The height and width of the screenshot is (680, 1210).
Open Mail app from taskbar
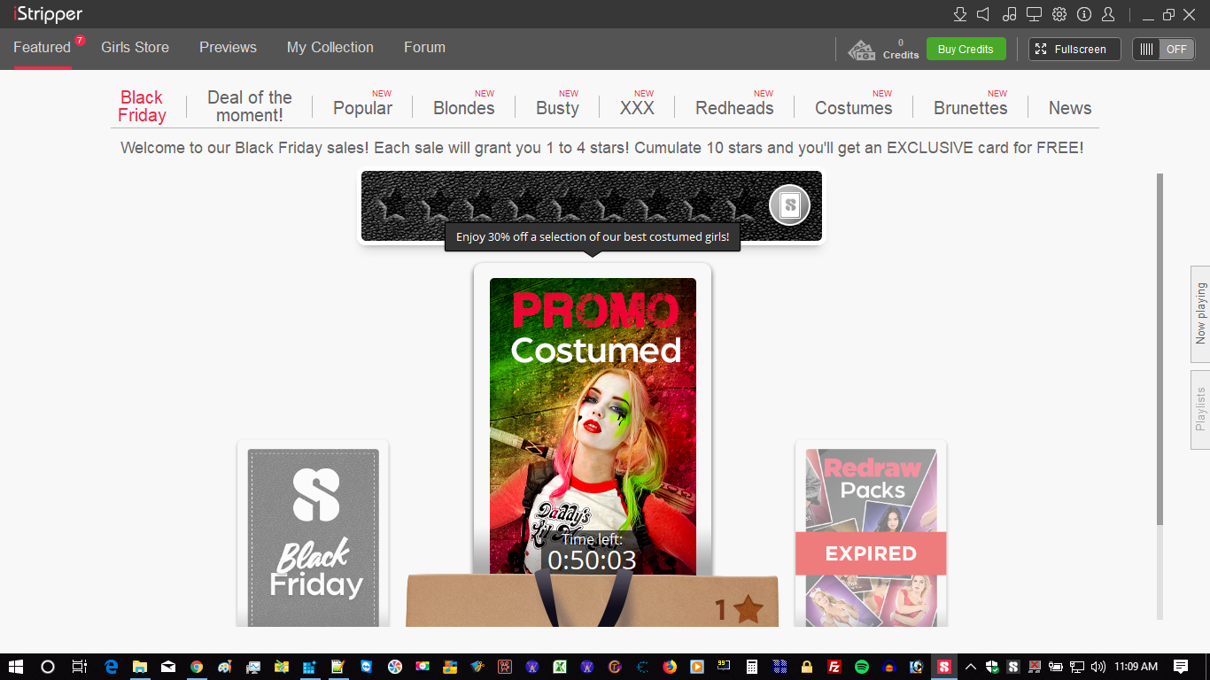pyautogui.click(x=167, y=667)
